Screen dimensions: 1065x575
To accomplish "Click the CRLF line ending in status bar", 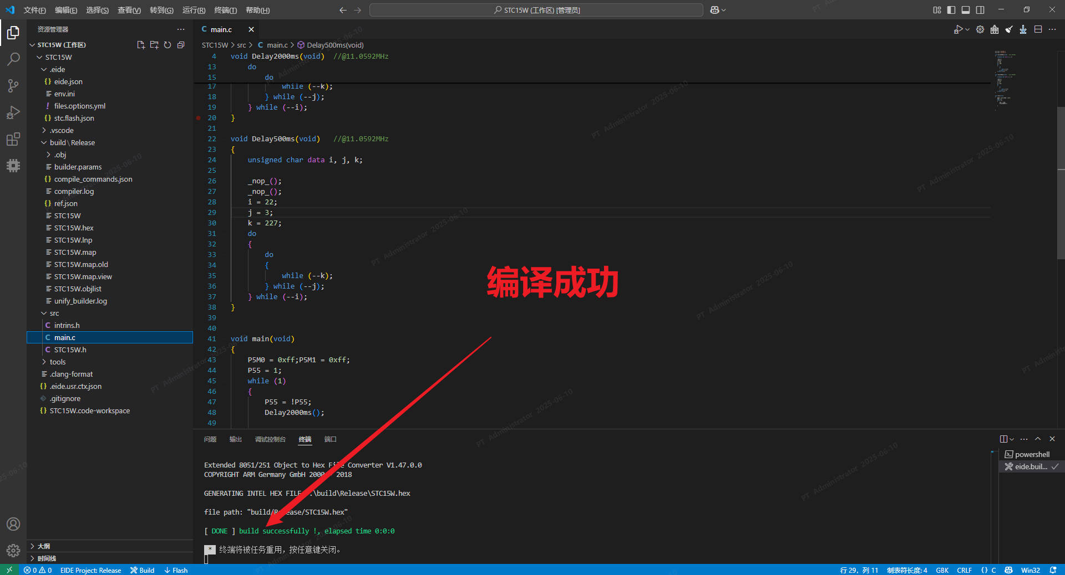I will 964,570.
